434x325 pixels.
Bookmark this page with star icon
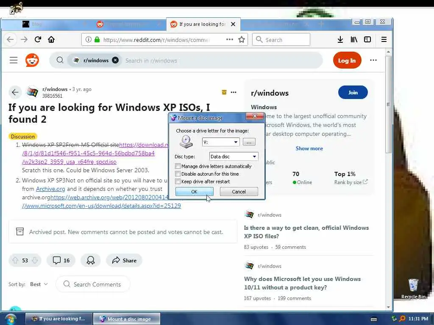pos(242,39)
